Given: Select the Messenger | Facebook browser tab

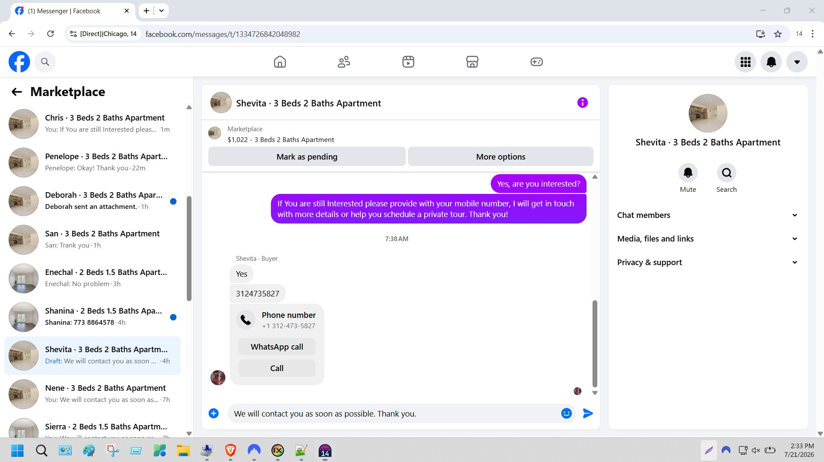Looking at the screenshot, I should tap(72, 11).
